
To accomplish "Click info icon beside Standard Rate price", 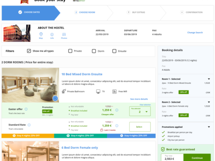I will coord(117,126).
